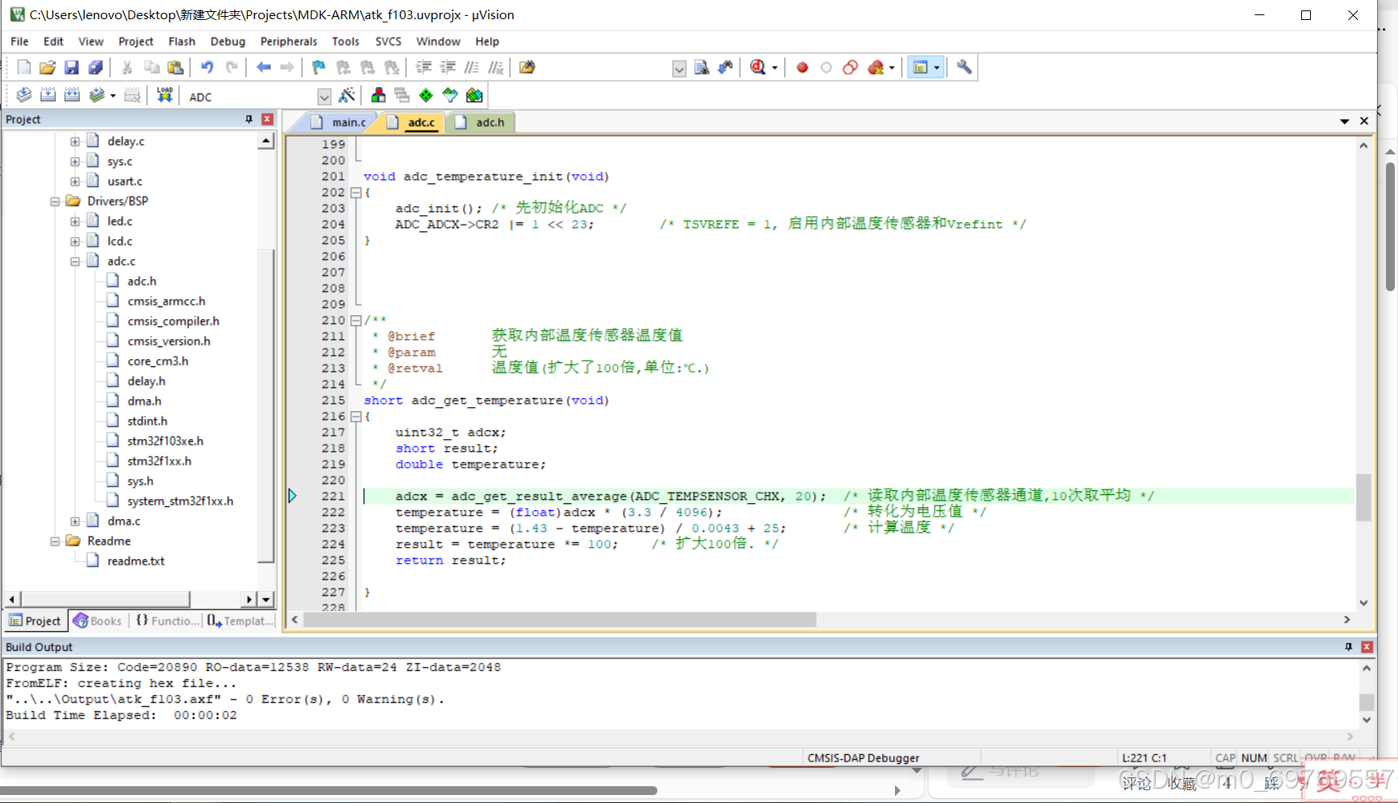Image resolution: width=1398 pixels, height=803 pixels.
Task: Open the ADC target selection dropdown
Action: [324, 97]
